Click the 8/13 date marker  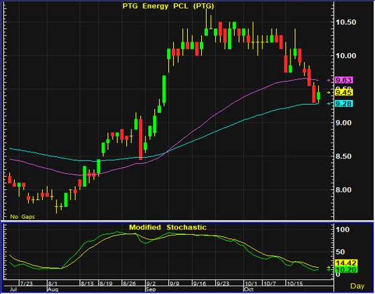coord(87,284)
